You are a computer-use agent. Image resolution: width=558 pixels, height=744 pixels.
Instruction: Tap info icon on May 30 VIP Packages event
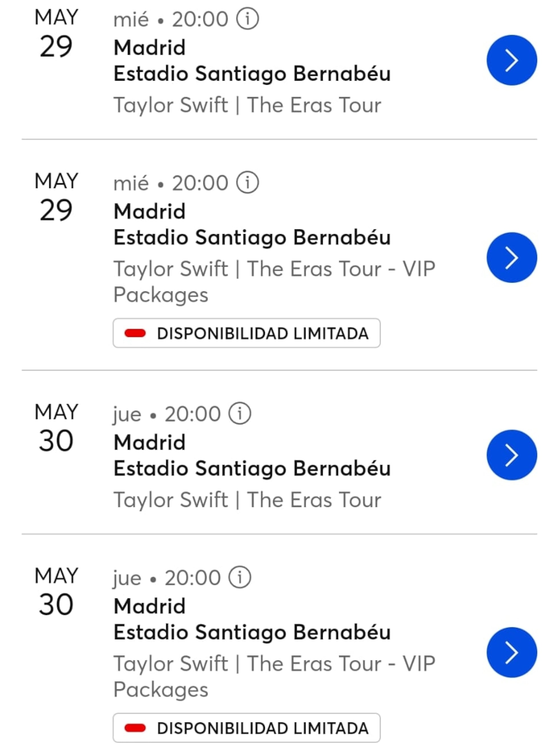pos(240,577)
